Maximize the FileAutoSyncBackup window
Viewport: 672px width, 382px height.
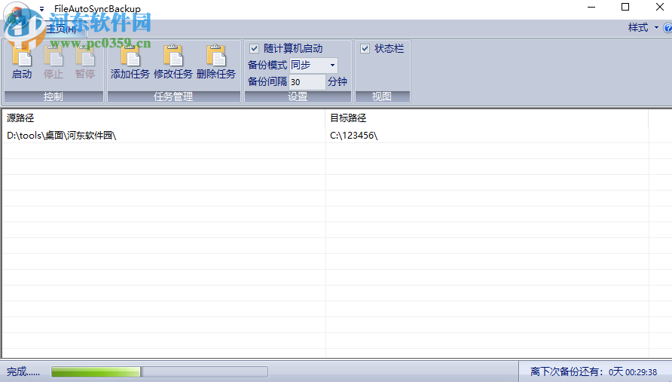coord(625,8)
